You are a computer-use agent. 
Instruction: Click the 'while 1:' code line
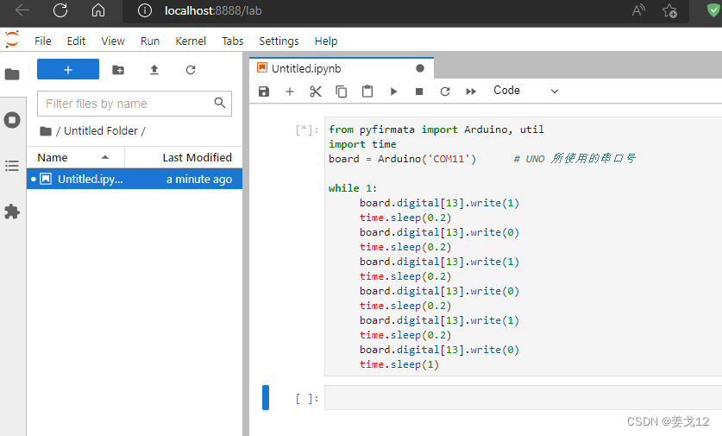(x=353, y=188)
